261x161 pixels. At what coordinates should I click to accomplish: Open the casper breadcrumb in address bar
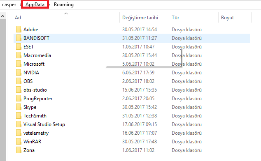tap(9, 5)
